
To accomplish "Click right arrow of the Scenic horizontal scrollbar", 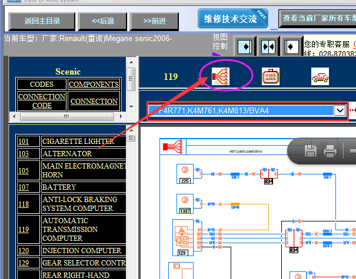I will (x=121, y=116).
